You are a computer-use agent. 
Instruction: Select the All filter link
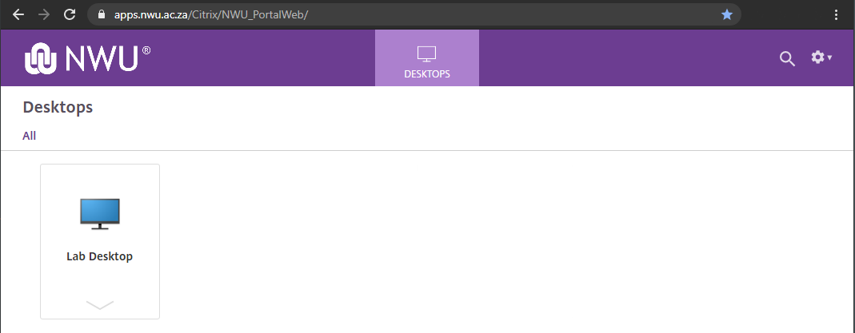point(30,136)
